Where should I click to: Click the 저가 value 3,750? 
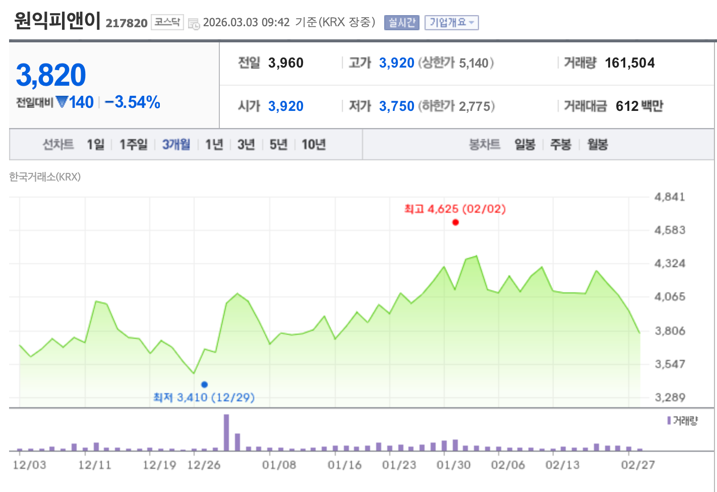pos(397,106)
